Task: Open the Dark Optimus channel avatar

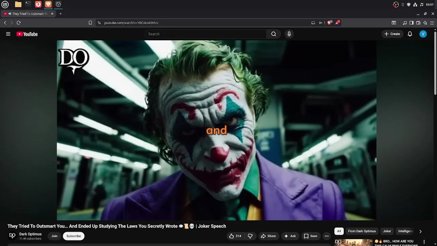Action: [x=12, y=236]
